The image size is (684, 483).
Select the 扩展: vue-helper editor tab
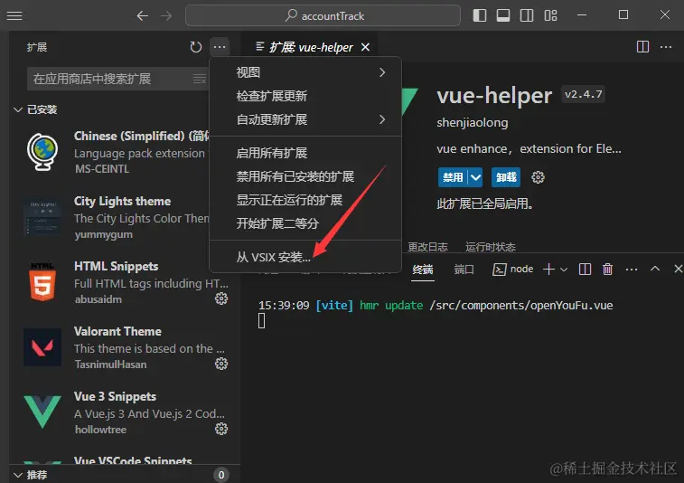point(310,47)
